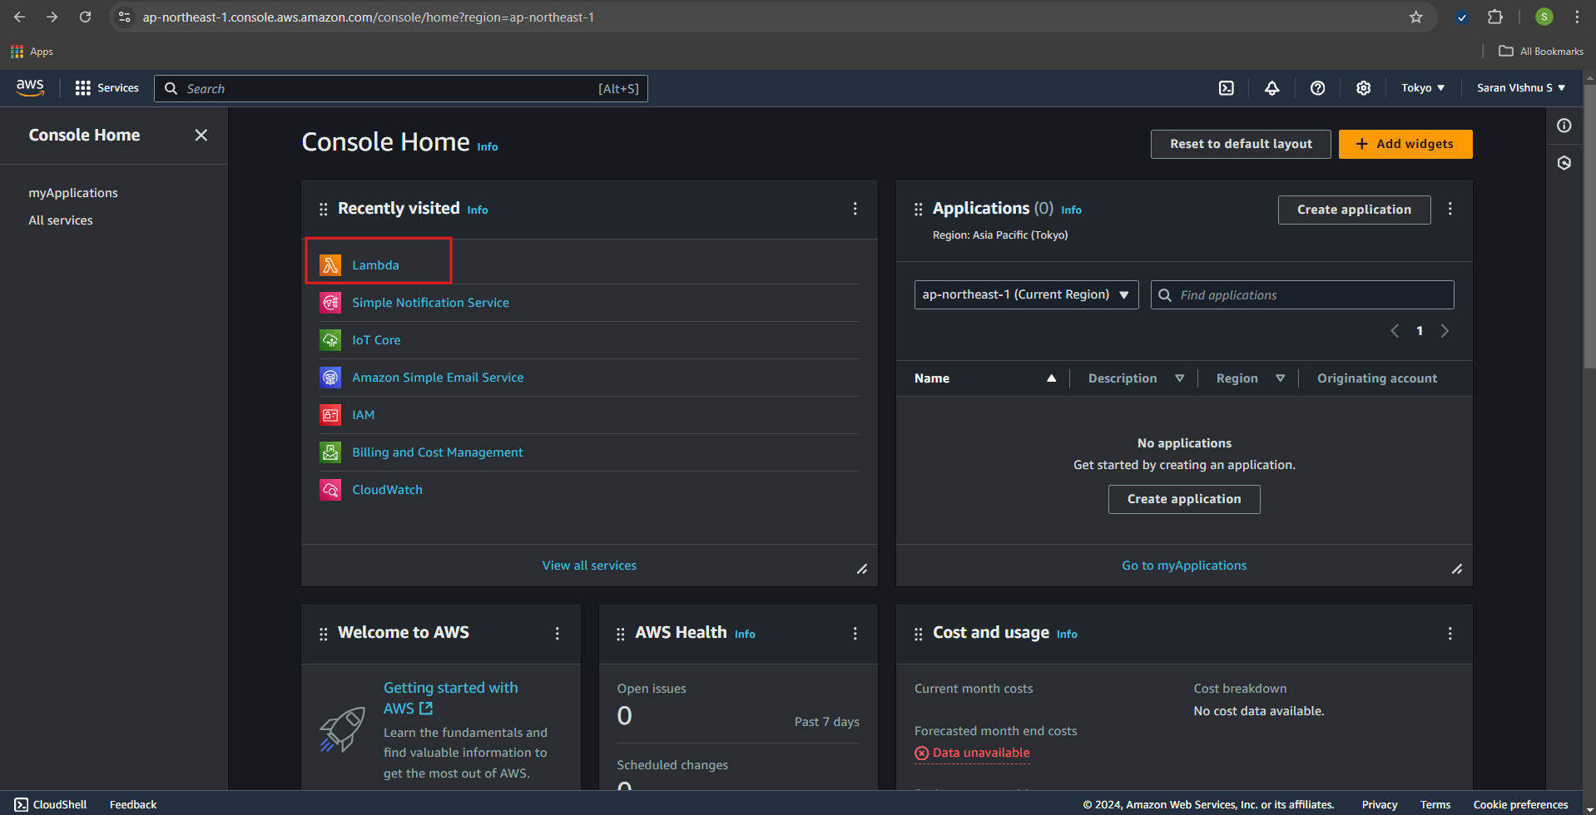Select All services in sidebar

[61, 220]
